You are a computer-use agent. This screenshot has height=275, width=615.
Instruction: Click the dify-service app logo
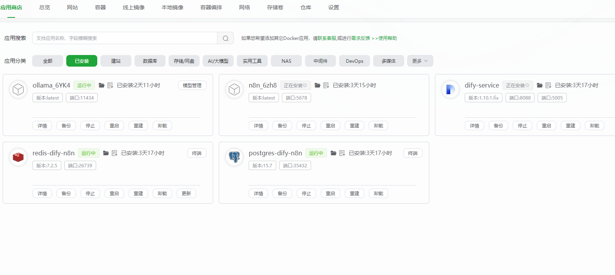450,89
